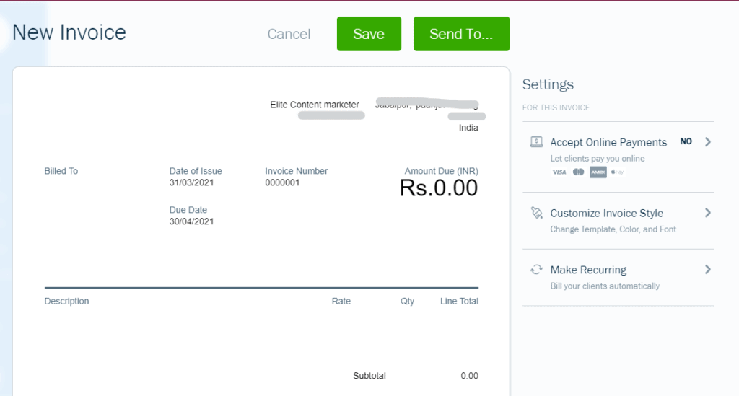Click the Customize Invoice Style paint icon
The height and width of the screenshot is (396, 739).
(x=536, y=213)
